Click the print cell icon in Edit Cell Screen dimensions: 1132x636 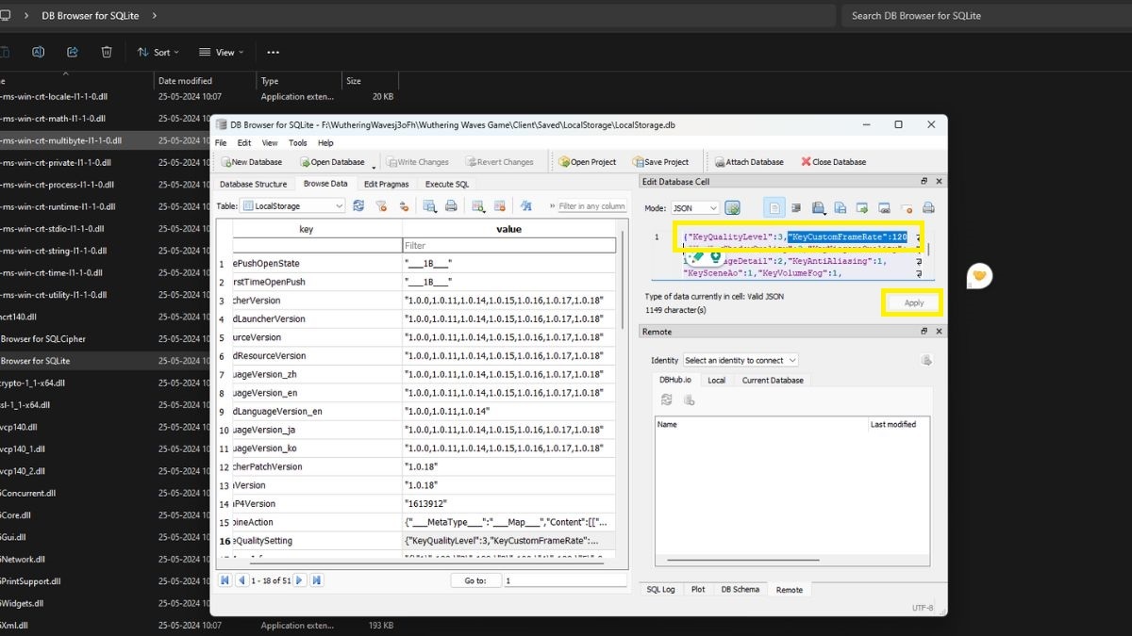(928, 207)
